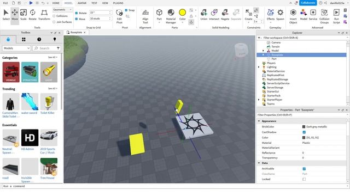
Task: Toggle Rotate snap checkbox
Action: 77,13
